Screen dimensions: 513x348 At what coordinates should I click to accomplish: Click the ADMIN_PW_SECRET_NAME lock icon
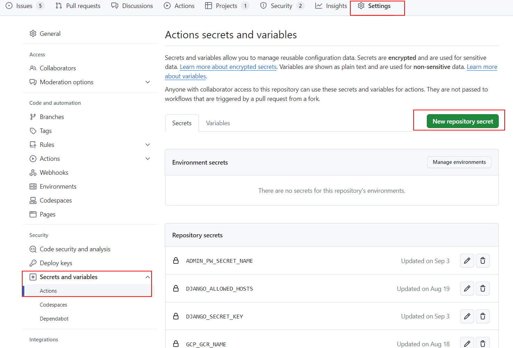click(176, 261)
